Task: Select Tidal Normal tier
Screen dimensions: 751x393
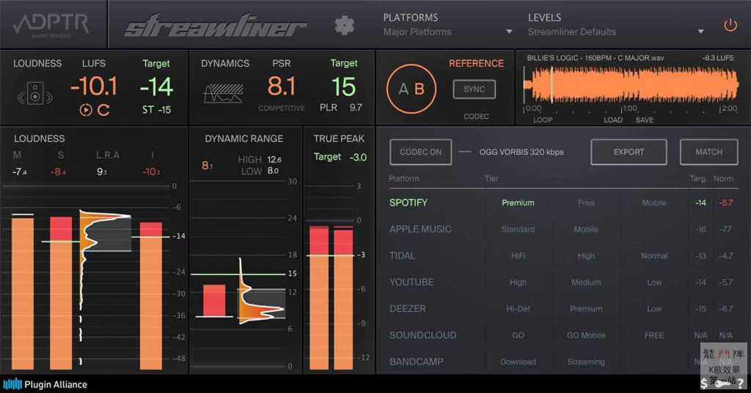Action: [653, 256]
